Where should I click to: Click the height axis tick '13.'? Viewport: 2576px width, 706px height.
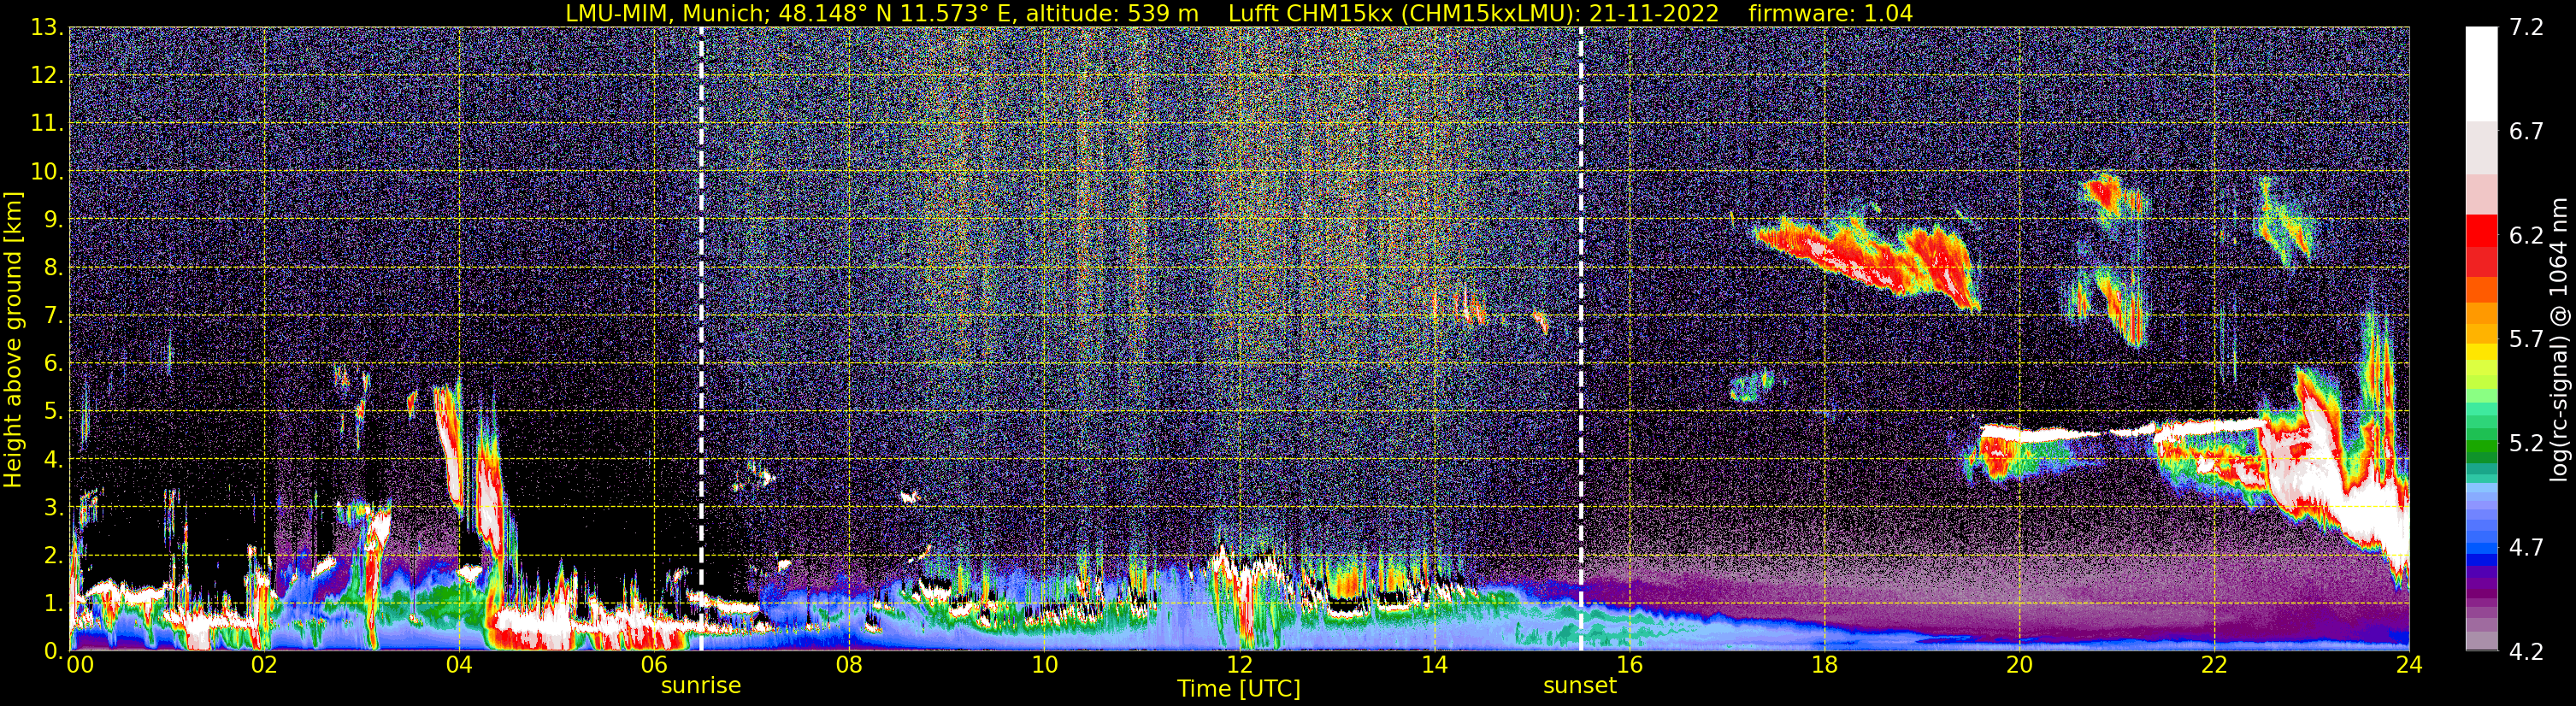pos(47,27)
